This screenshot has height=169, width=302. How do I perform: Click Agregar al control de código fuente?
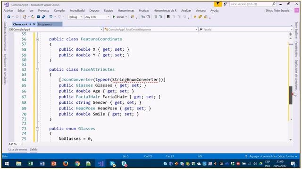point(271,156)
